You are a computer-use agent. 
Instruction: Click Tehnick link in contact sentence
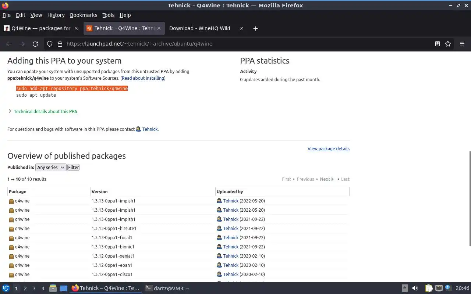[x=150, y=129]
